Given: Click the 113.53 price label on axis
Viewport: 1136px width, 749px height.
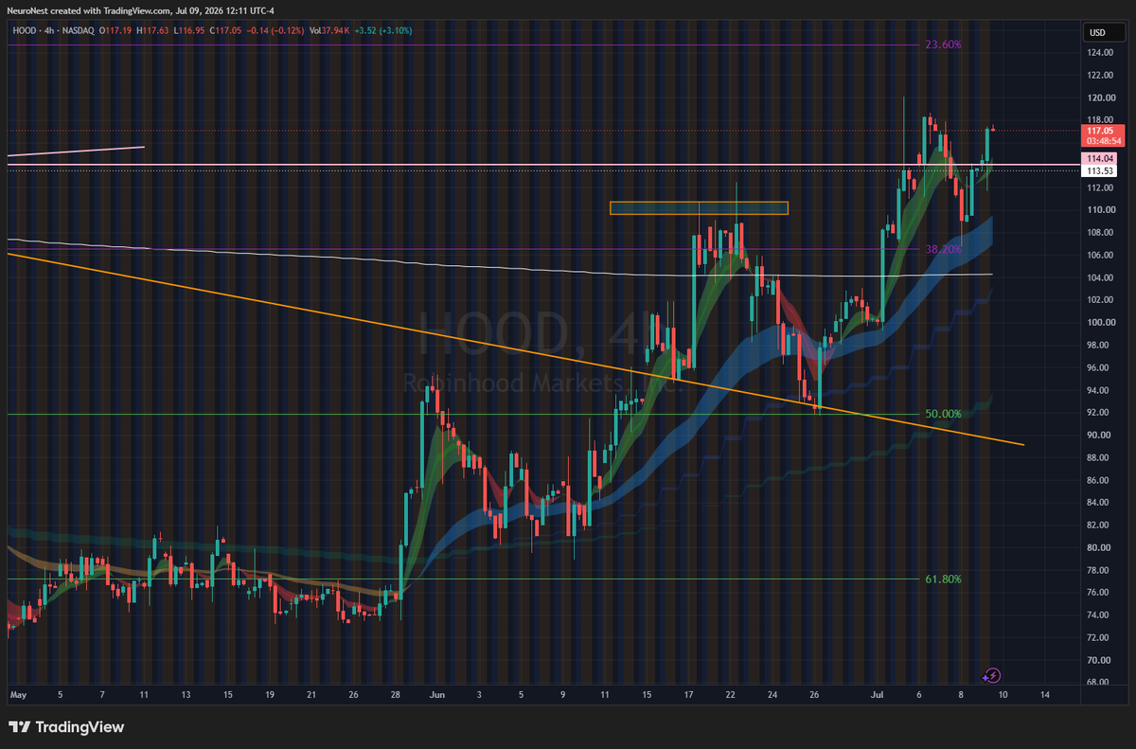Looking at the screenshot, I should 1098,170.
